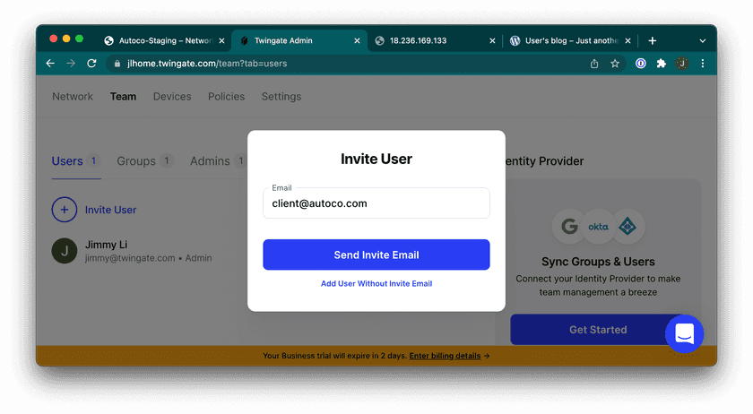Switch to the User's blog tab
This screenshot has width=753, height=414.
[x=565, y=40]
